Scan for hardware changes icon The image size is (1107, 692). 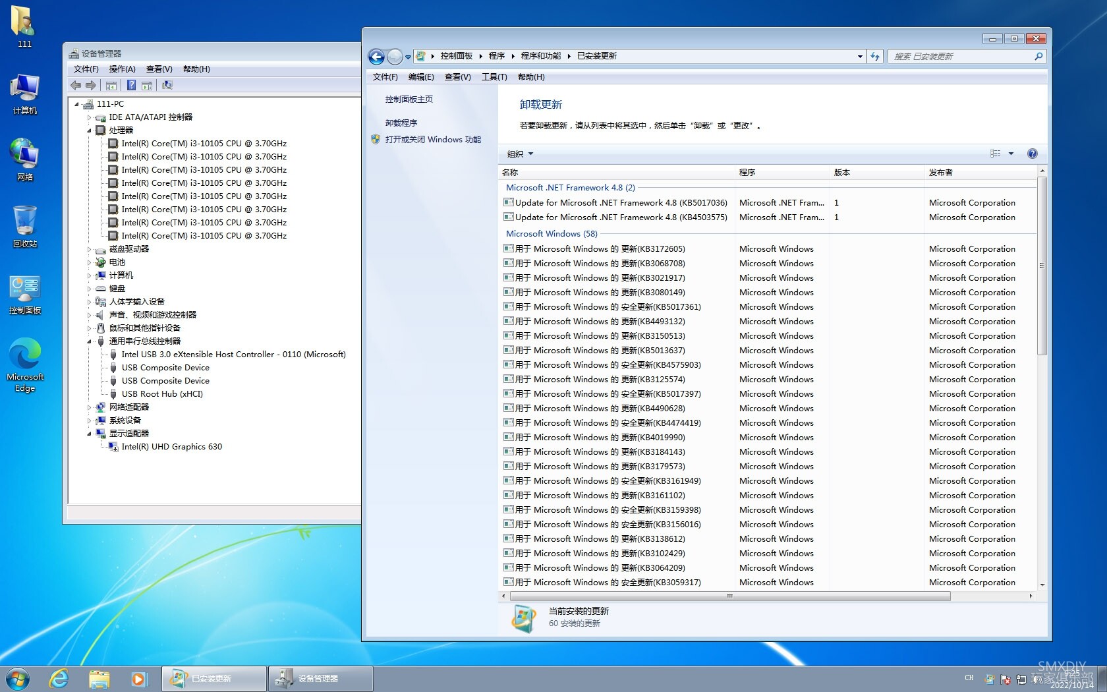pyautogui.click(x=167, y=85)
